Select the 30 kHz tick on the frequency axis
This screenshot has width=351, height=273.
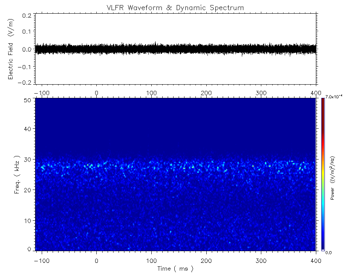[28, 160]
